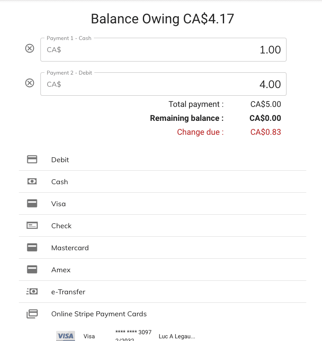Select saved Visa card ending 3097
This screenshot has height=341, width=322.
pyautogui.click(x=133, y=336)
